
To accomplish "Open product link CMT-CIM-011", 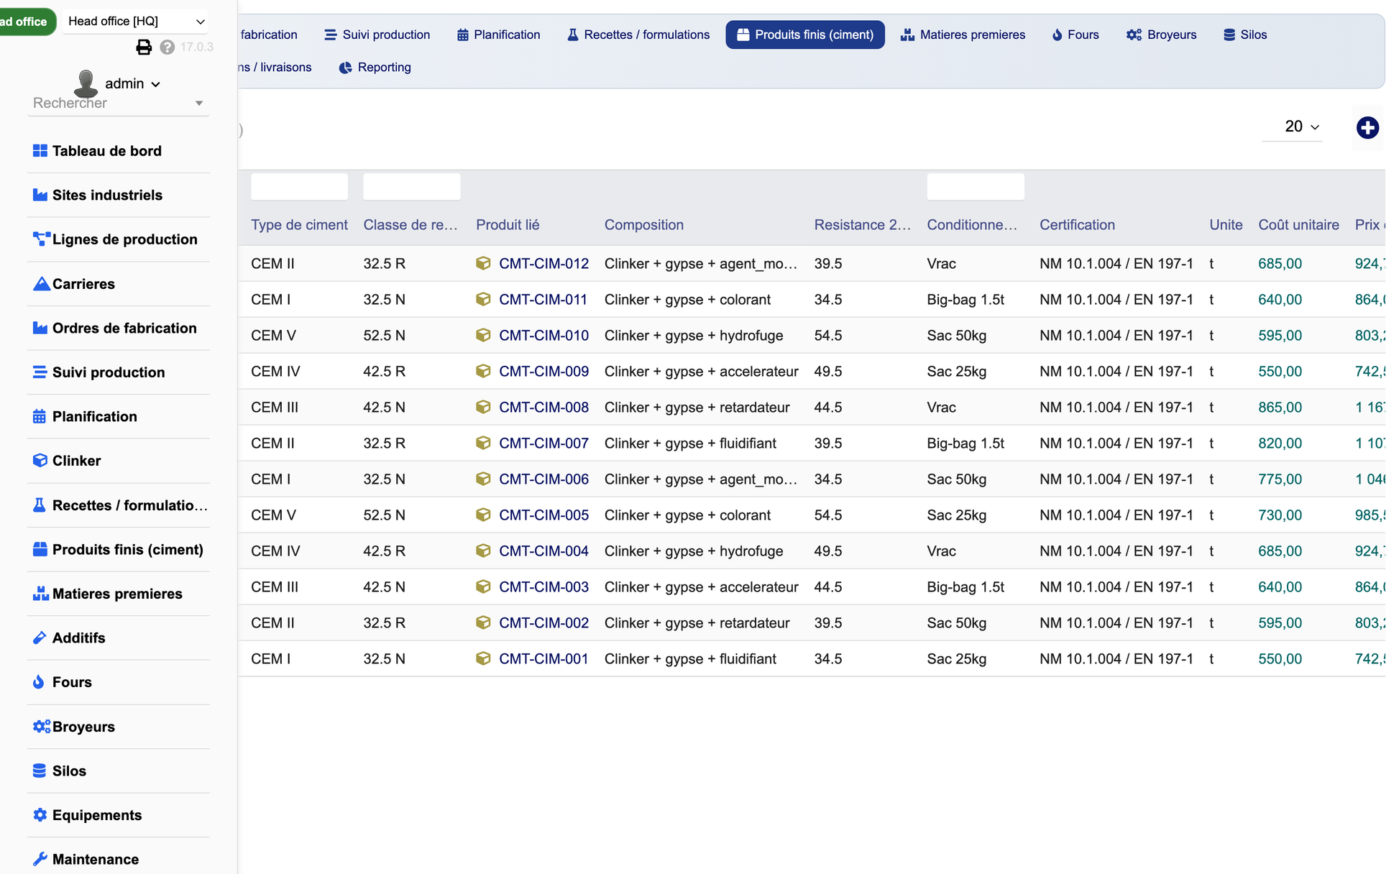I will pyautogui.click(x=543, y=300).
